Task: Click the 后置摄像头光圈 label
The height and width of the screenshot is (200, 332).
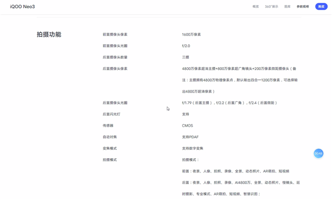Action: (115, 102)
